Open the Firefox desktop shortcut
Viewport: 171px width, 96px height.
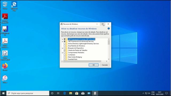click(x=5, y=67)
